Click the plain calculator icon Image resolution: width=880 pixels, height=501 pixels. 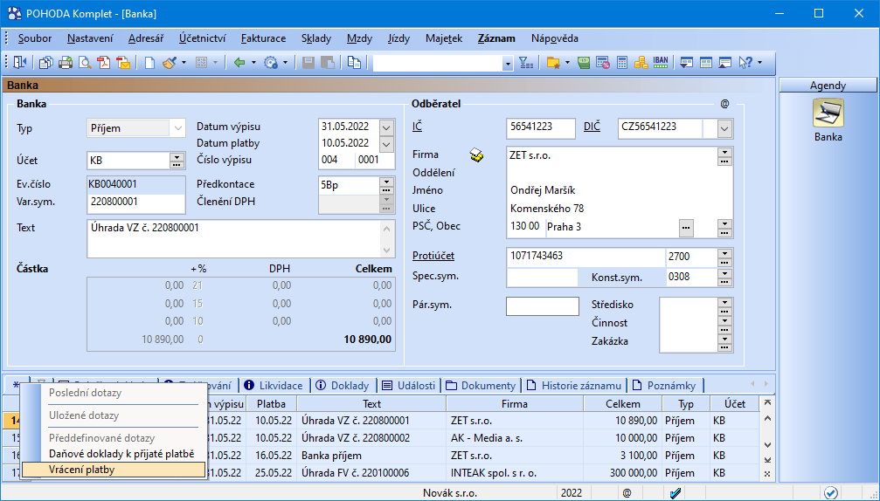(622, 63)
